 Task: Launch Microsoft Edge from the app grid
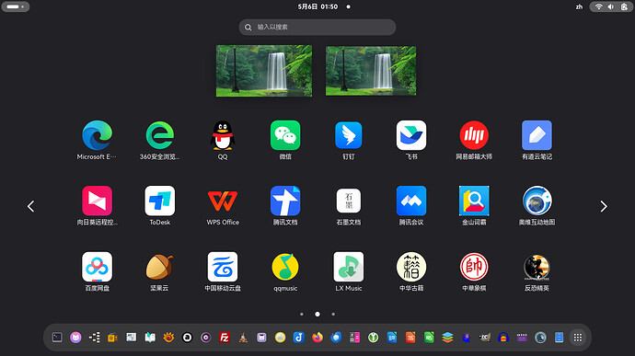[97, 135]
